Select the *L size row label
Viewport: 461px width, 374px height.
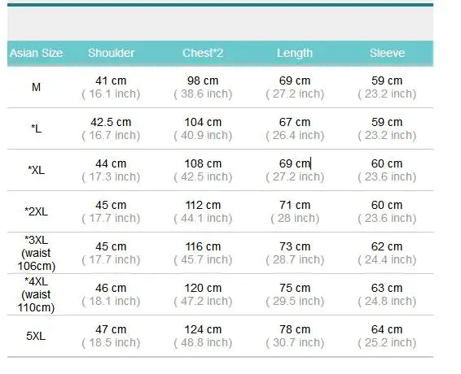(x=36, y=128)
